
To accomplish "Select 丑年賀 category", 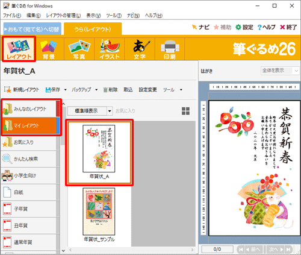I will [x=30, y=225].
